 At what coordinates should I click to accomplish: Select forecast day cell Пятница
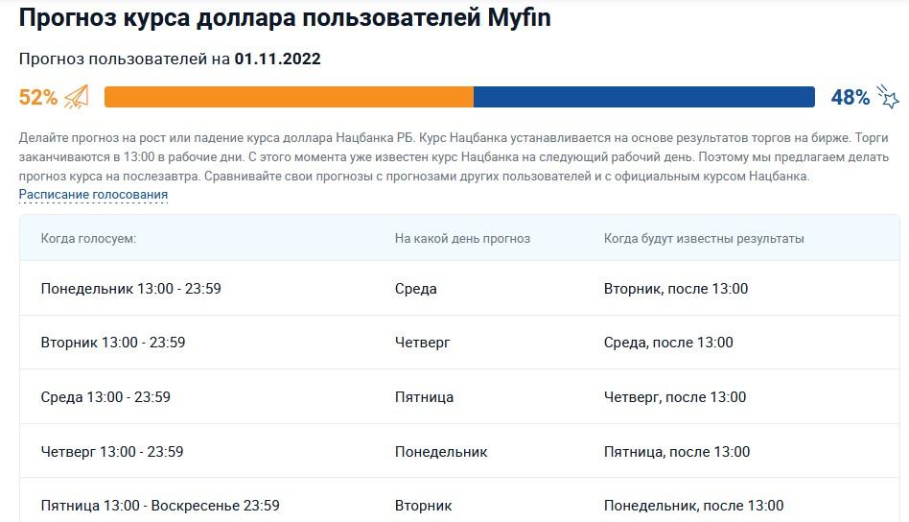[424, 397]
